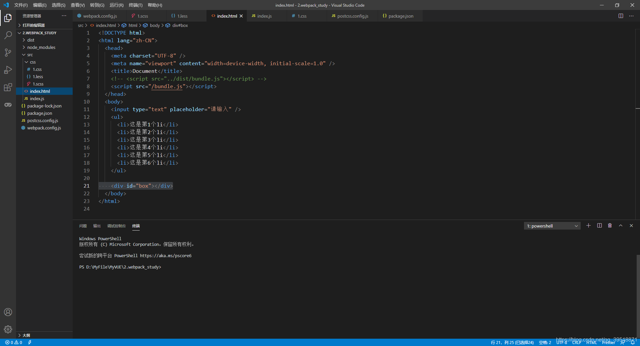Collapse the 2.WEBPACK_STUDY root folder
This screenshot has width=640, height=346.
point(44,33)
